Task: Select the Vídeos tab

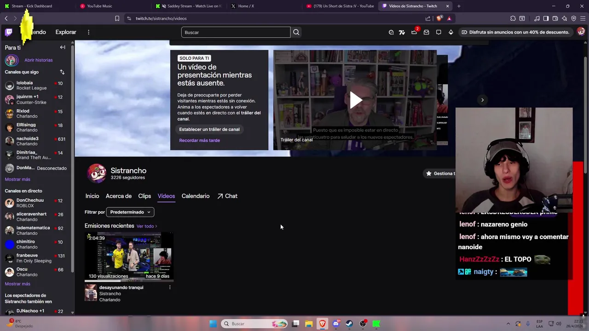Action: (166, 196)
